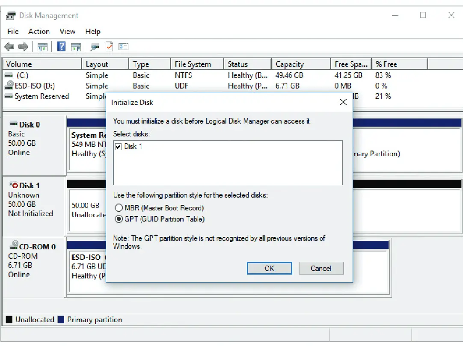Uncheck the Disk 1 checkbox
Screen dimensions: 463x346
click(x=119, y=147)
